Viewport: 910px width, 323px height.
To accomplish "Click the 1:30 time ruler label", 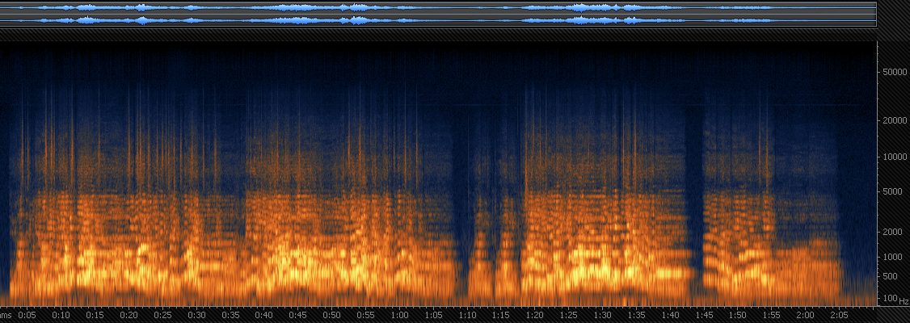I will click(602, 315).
